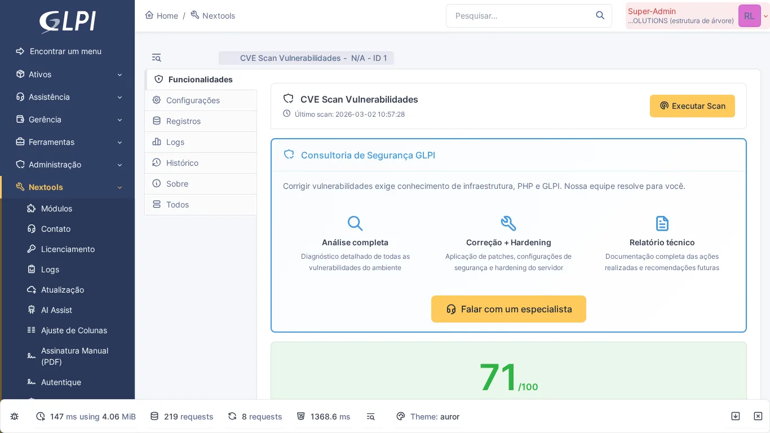Click the shield icon next to CVE Scan Vulnerabilidades
Viewport: 770px width, 433px height.
coord(289,99)
